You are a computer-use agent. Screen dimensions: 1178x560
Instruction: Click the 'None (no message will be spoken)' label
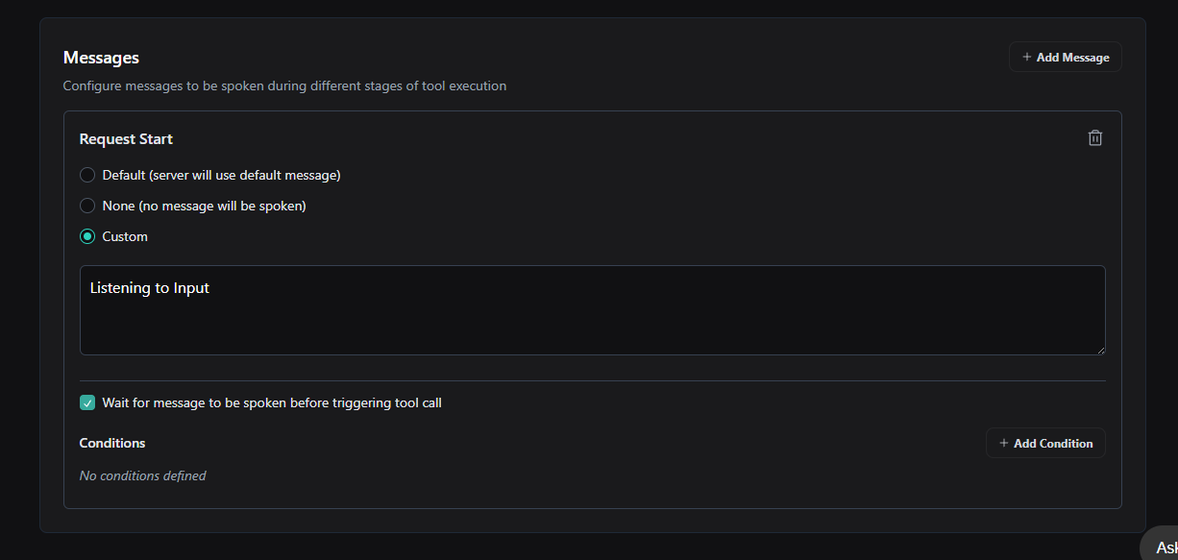(204, 206)
